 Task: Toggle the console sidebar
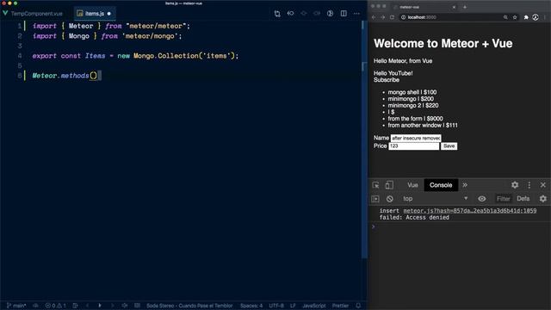click(x=375, y=199)
